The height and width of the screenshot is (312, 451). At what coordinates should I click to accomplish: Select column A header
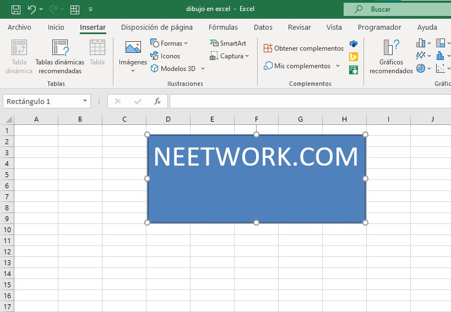point(36,119)
